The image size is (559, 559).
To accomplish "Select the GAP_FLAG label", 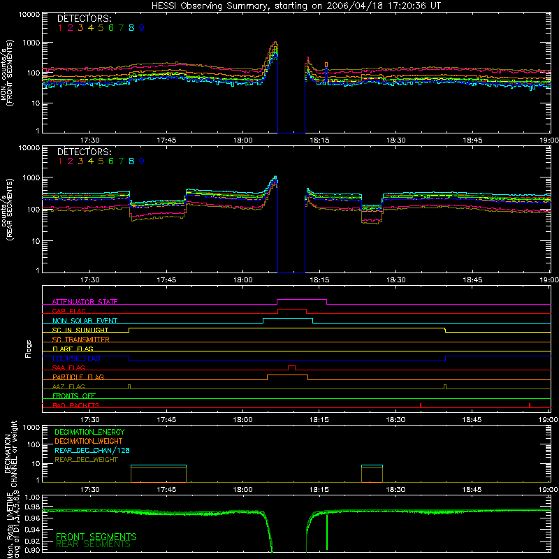I will click(68, 311).
